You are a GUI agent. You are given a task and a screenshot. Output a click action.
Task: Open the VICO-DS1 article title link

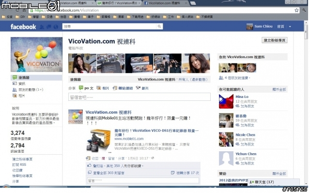(x=156, y=132)
